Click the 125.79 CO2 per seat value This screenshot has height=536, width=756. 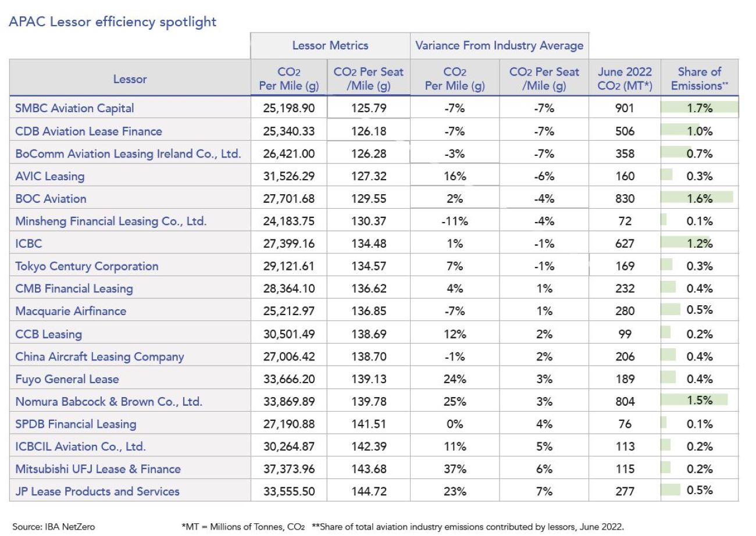369,108
